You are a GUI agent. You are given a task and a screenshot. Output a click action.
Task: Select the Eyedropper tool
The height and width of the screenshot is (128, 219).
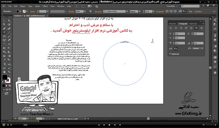[x=4, y=60]
